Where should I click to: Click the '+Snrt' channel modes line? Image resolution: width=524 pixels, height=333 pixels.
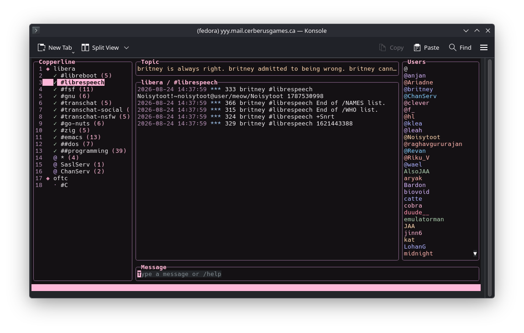(x=236, y=117)
